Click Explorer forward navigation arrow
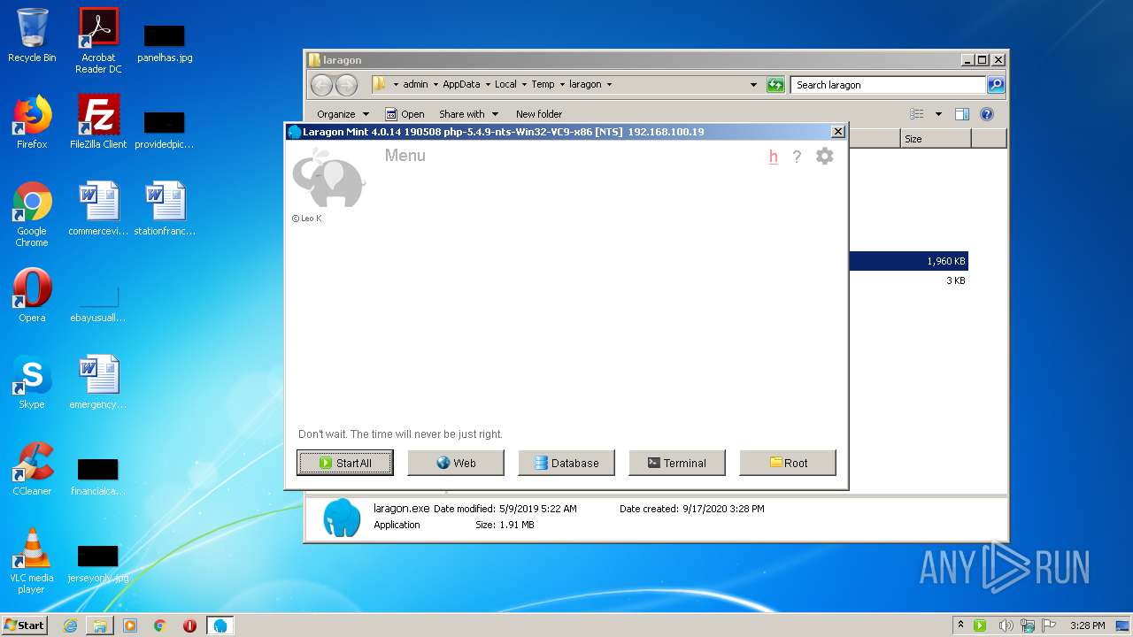The image size is (1133, 637). pyautogui.click(x=346, y=85)
